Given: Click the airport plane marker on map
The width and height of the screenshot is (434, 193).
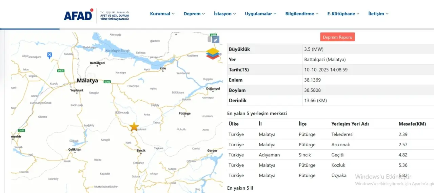Looking at the screenshot, I should tap(50, 55).
